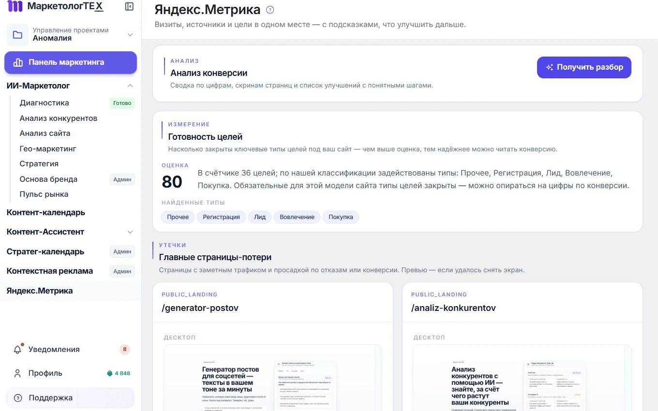
Task: Open Уведомления
Action: [54, 349]
